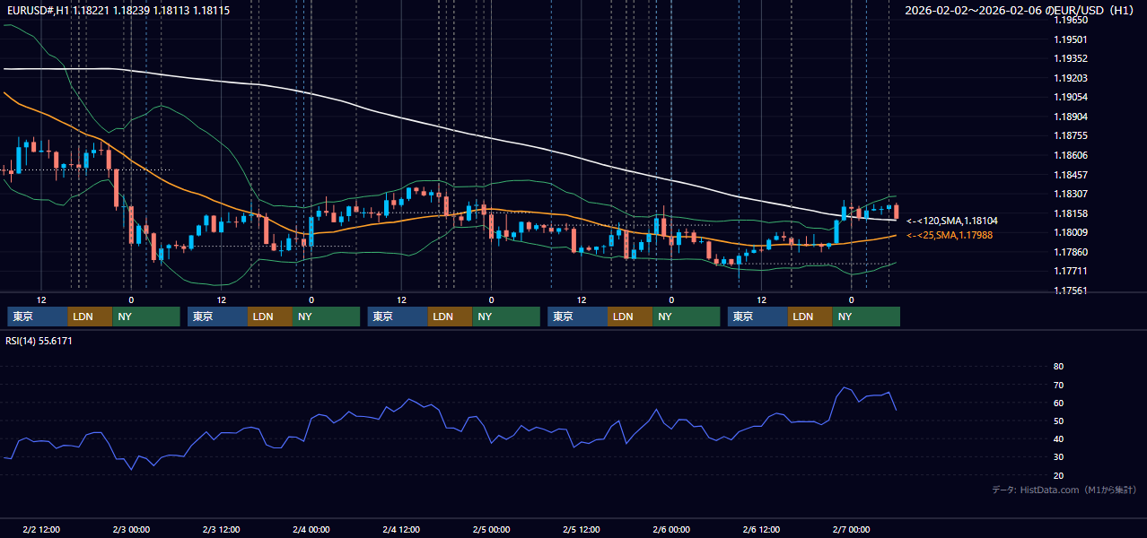Select the 2026-02-02~2026-02-06 EUR/USD (H1) heading
1147x538 pixels.
tap(1020, 10)
